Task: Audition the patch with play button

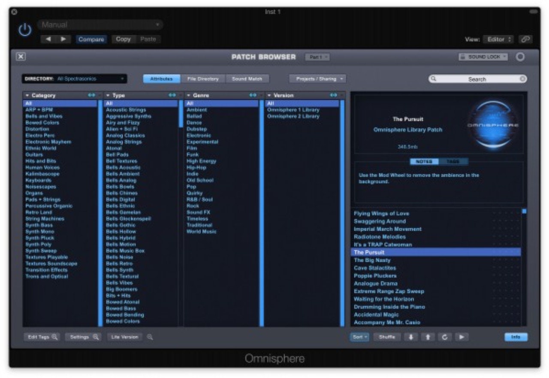Action: click(x=462, y=337)
